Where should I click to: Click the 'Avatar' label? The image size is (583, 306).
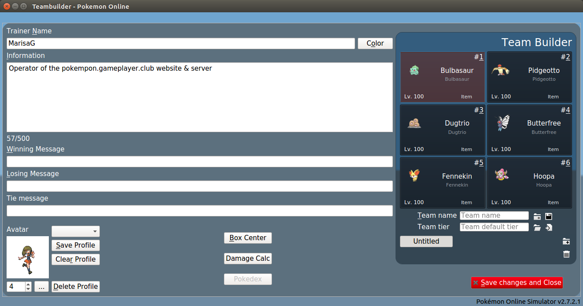point(18,230)
